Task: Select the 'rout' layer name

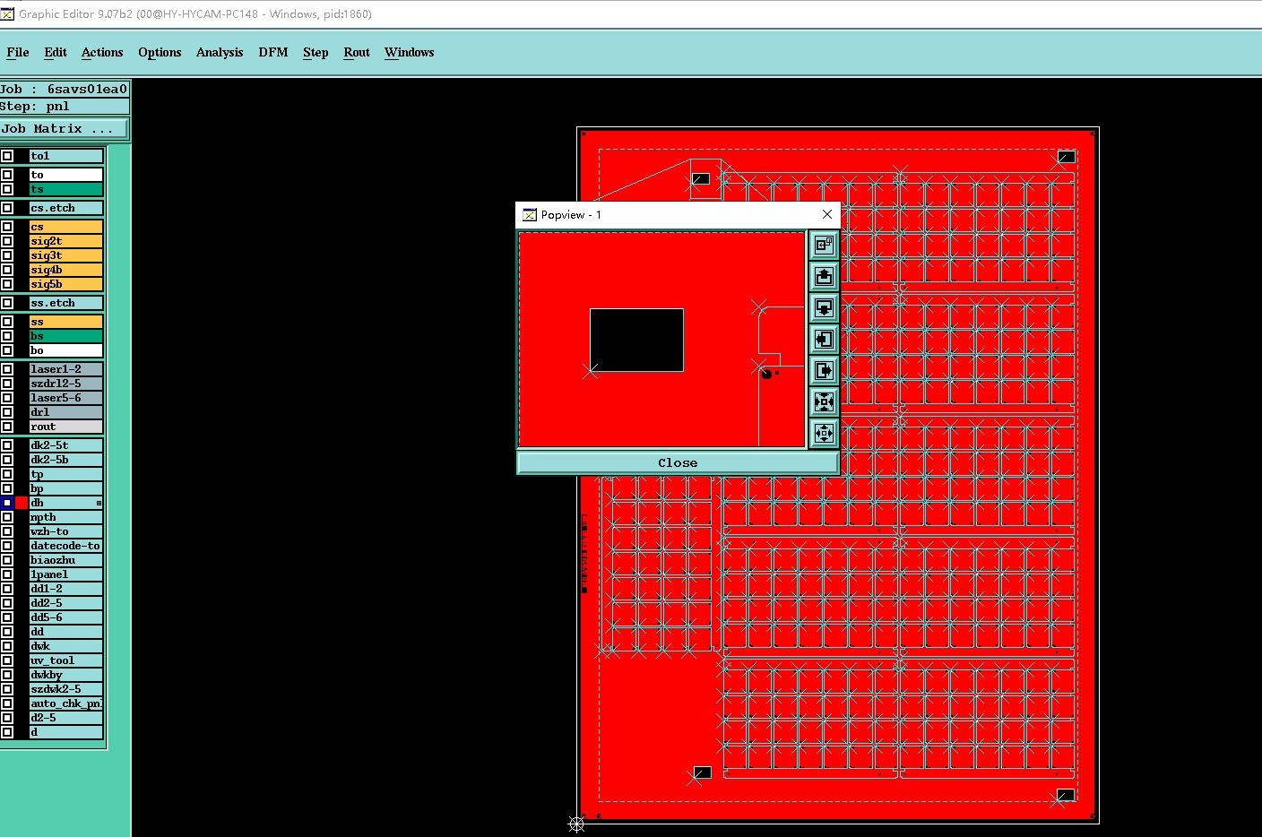Action: [x=66, y=427]
